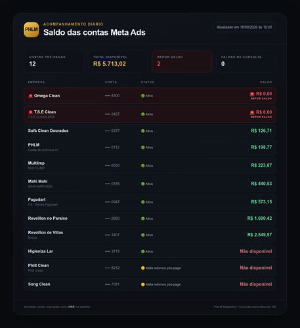This screenshot has width=300, height=328.
Task: Click the Sofá Clean Dourados company name
Action: click(48, 131)
